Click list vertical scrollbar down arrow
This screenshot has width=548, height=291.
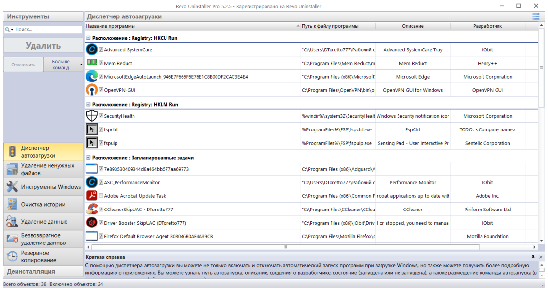[x=541, y=241]
